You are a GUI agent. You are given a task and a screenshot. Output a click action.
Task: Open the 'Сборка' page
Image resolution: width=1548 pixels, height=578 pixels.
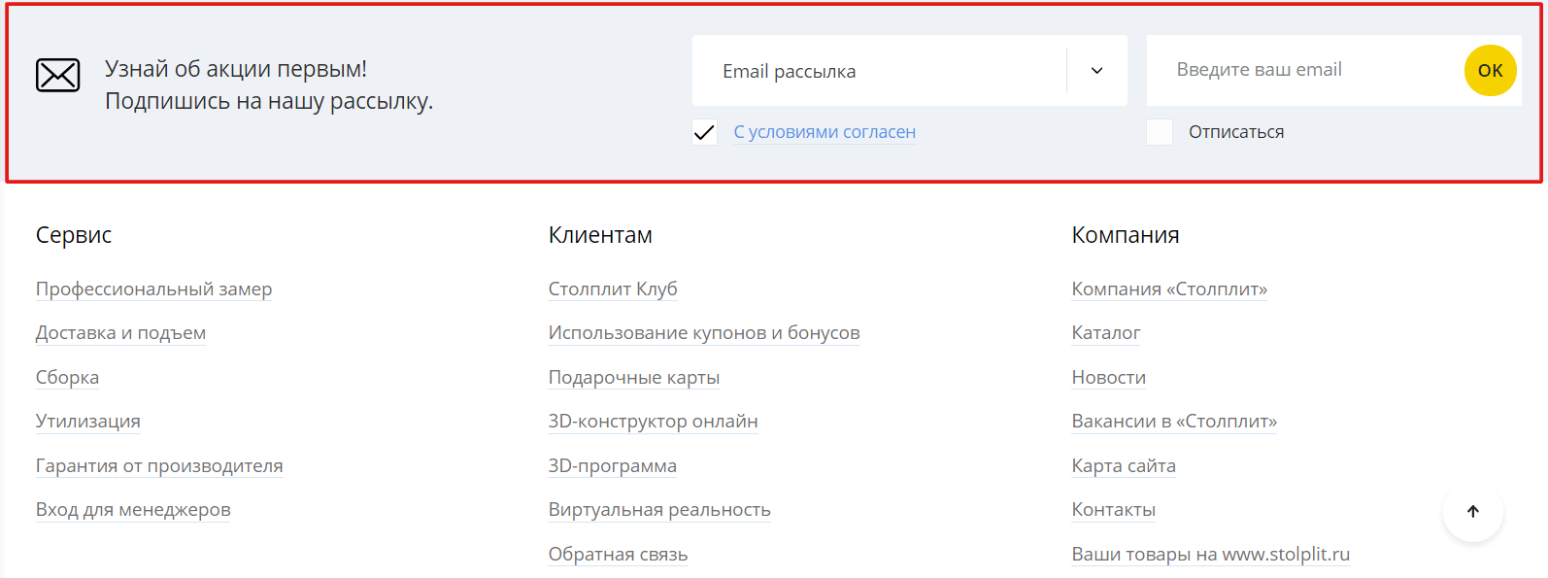pyautogui.click(x=67, y=377)
